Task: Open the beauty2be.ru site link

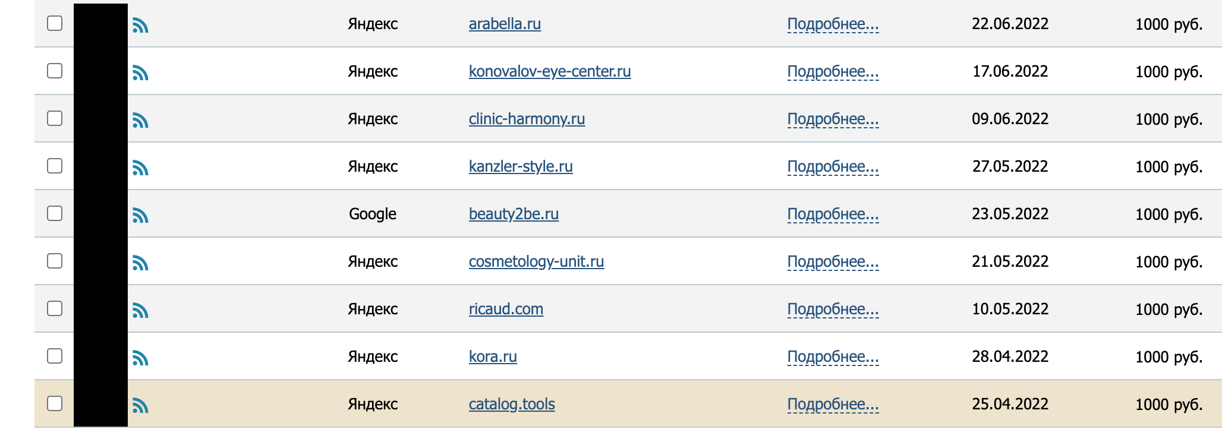Action: click(514, 214)
